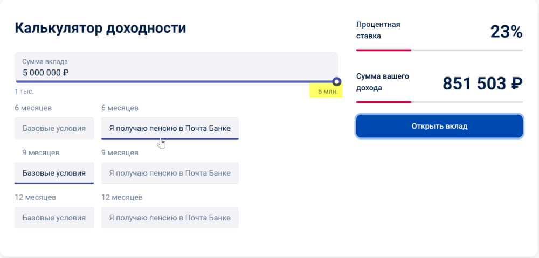The height and width of the screenshot is (258, 539).
Task: Choose 9 months Почта Банк pension option
Action: [170, 173]
